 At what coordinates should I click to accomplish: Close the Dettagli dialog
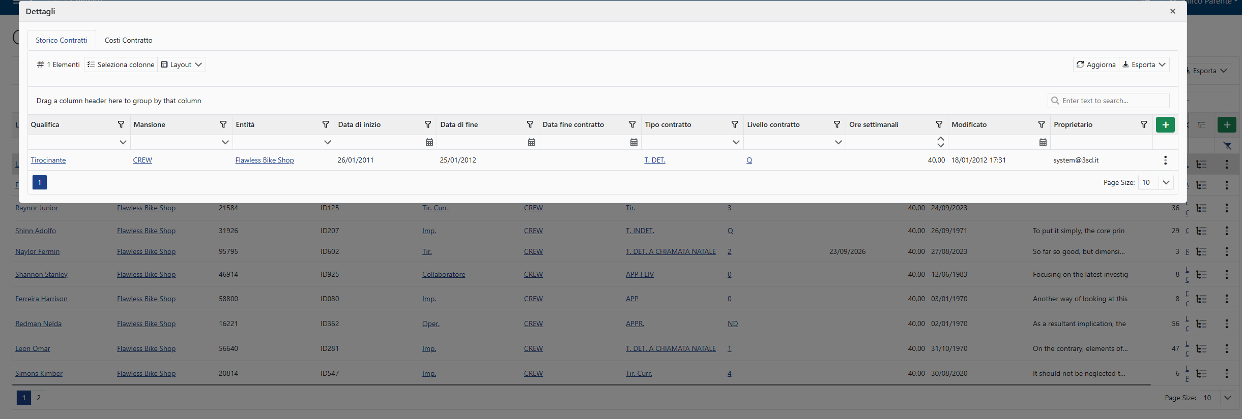pos(1172,11)
